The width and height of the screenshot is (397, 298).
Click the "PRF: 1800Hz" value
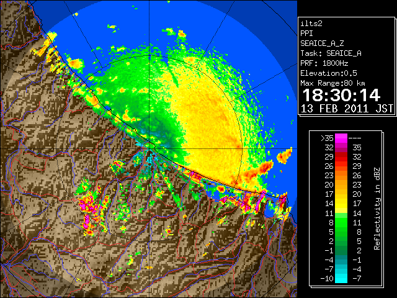324,63
